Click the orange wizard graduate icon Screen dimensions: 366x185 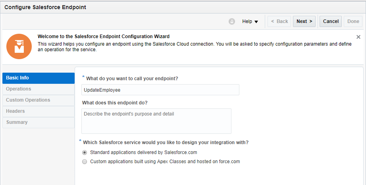click(19, 46)
